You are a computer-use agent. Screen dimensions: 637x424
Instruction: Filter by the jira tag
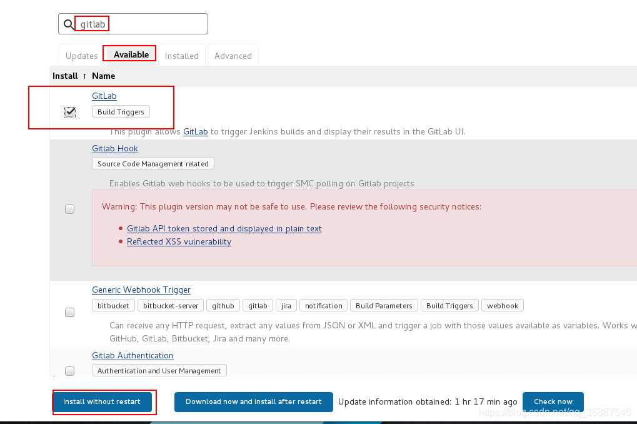tap(286, 306)
